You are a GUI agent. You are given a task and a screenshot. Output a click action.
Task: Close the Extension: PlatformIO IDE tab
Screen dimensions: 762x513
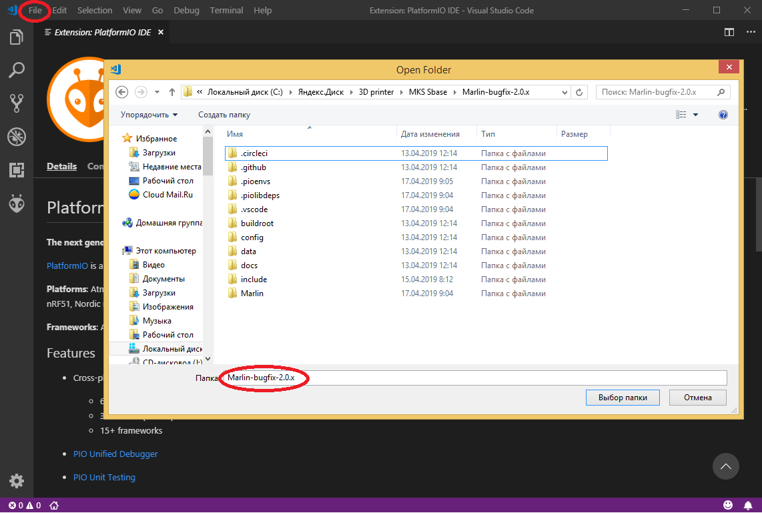[x=160, y=32]
